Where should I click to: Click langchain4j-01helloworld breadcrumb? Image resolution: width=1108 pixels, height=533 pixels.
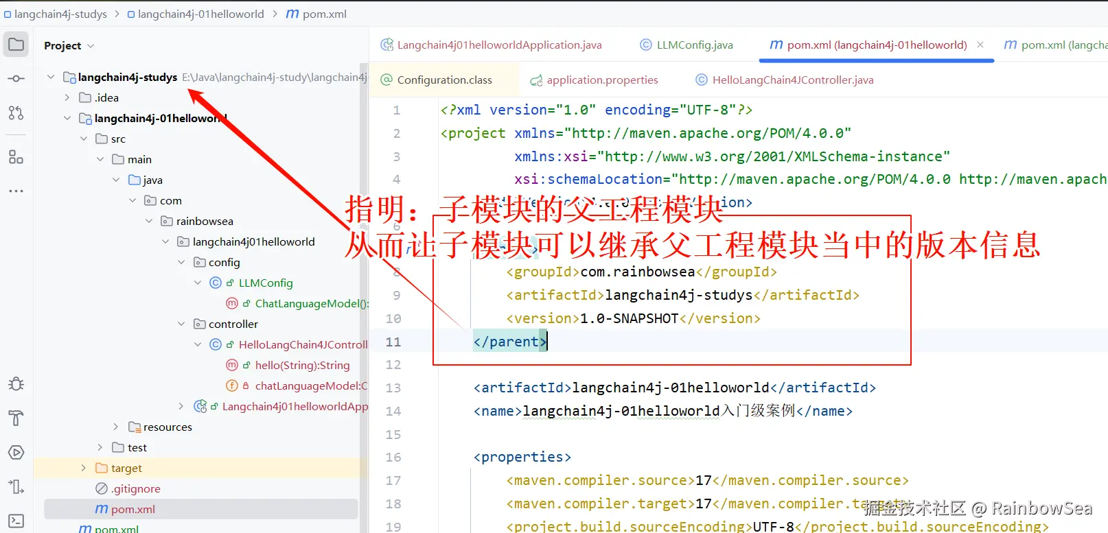point(196,14)
